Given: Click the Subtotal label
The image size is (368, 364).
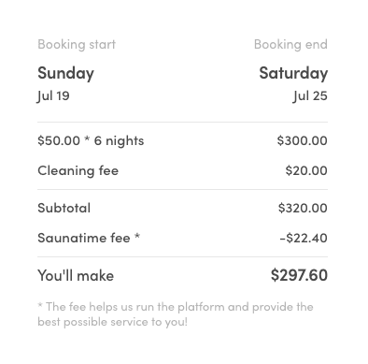Looking at the screenshot, I should (x=64, y=208).
